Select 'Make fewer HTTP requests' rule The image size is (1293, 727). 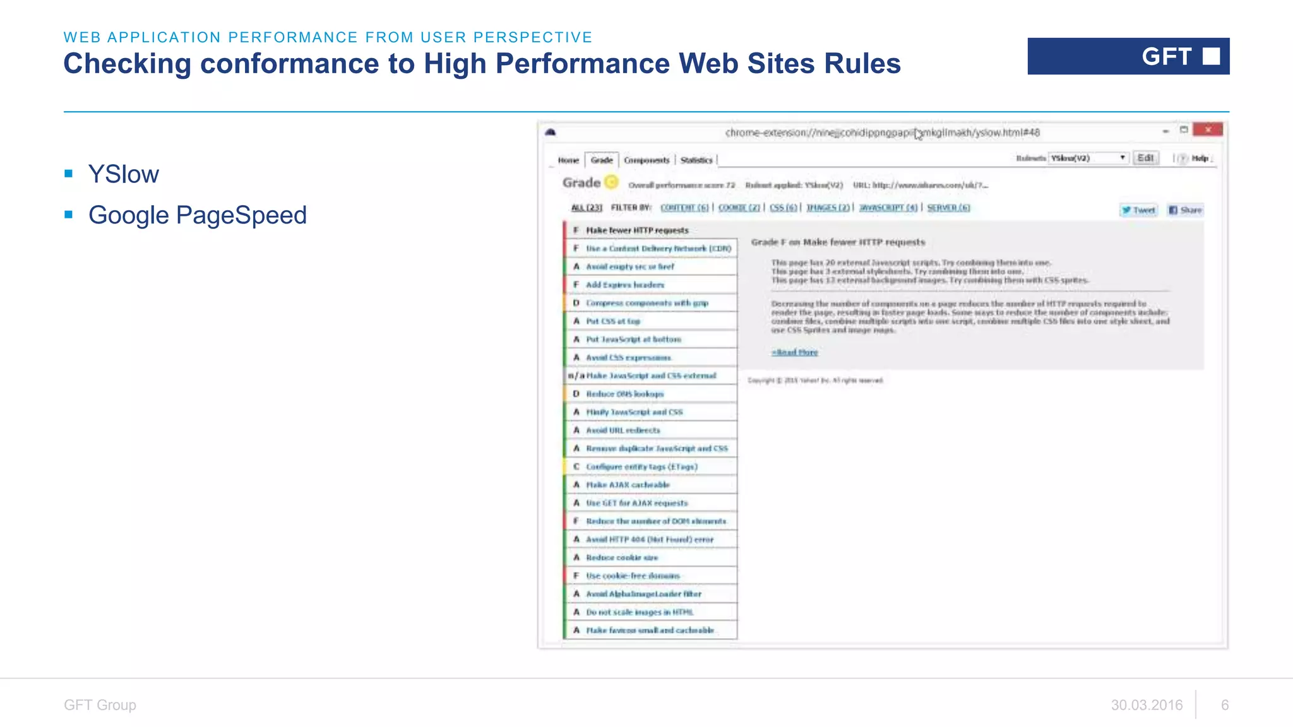point(651,230)
